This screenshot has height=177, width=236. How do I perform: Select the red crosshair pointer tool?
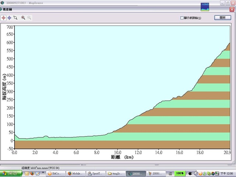(x=3, y=18)
